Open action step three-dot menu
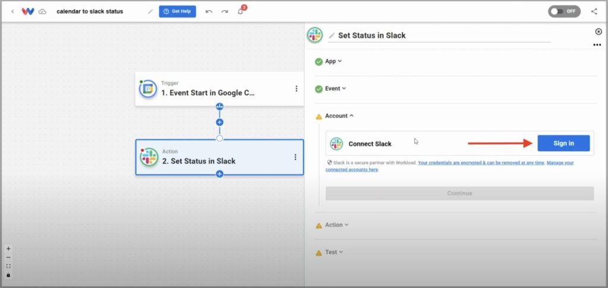 (x=296, y=157)
